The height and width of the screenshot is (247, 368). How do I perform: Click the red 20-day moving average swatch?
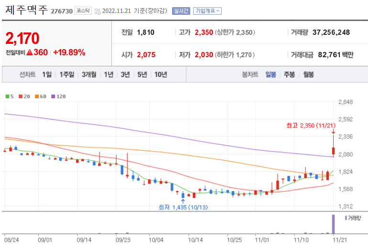(x=21, y=96)
